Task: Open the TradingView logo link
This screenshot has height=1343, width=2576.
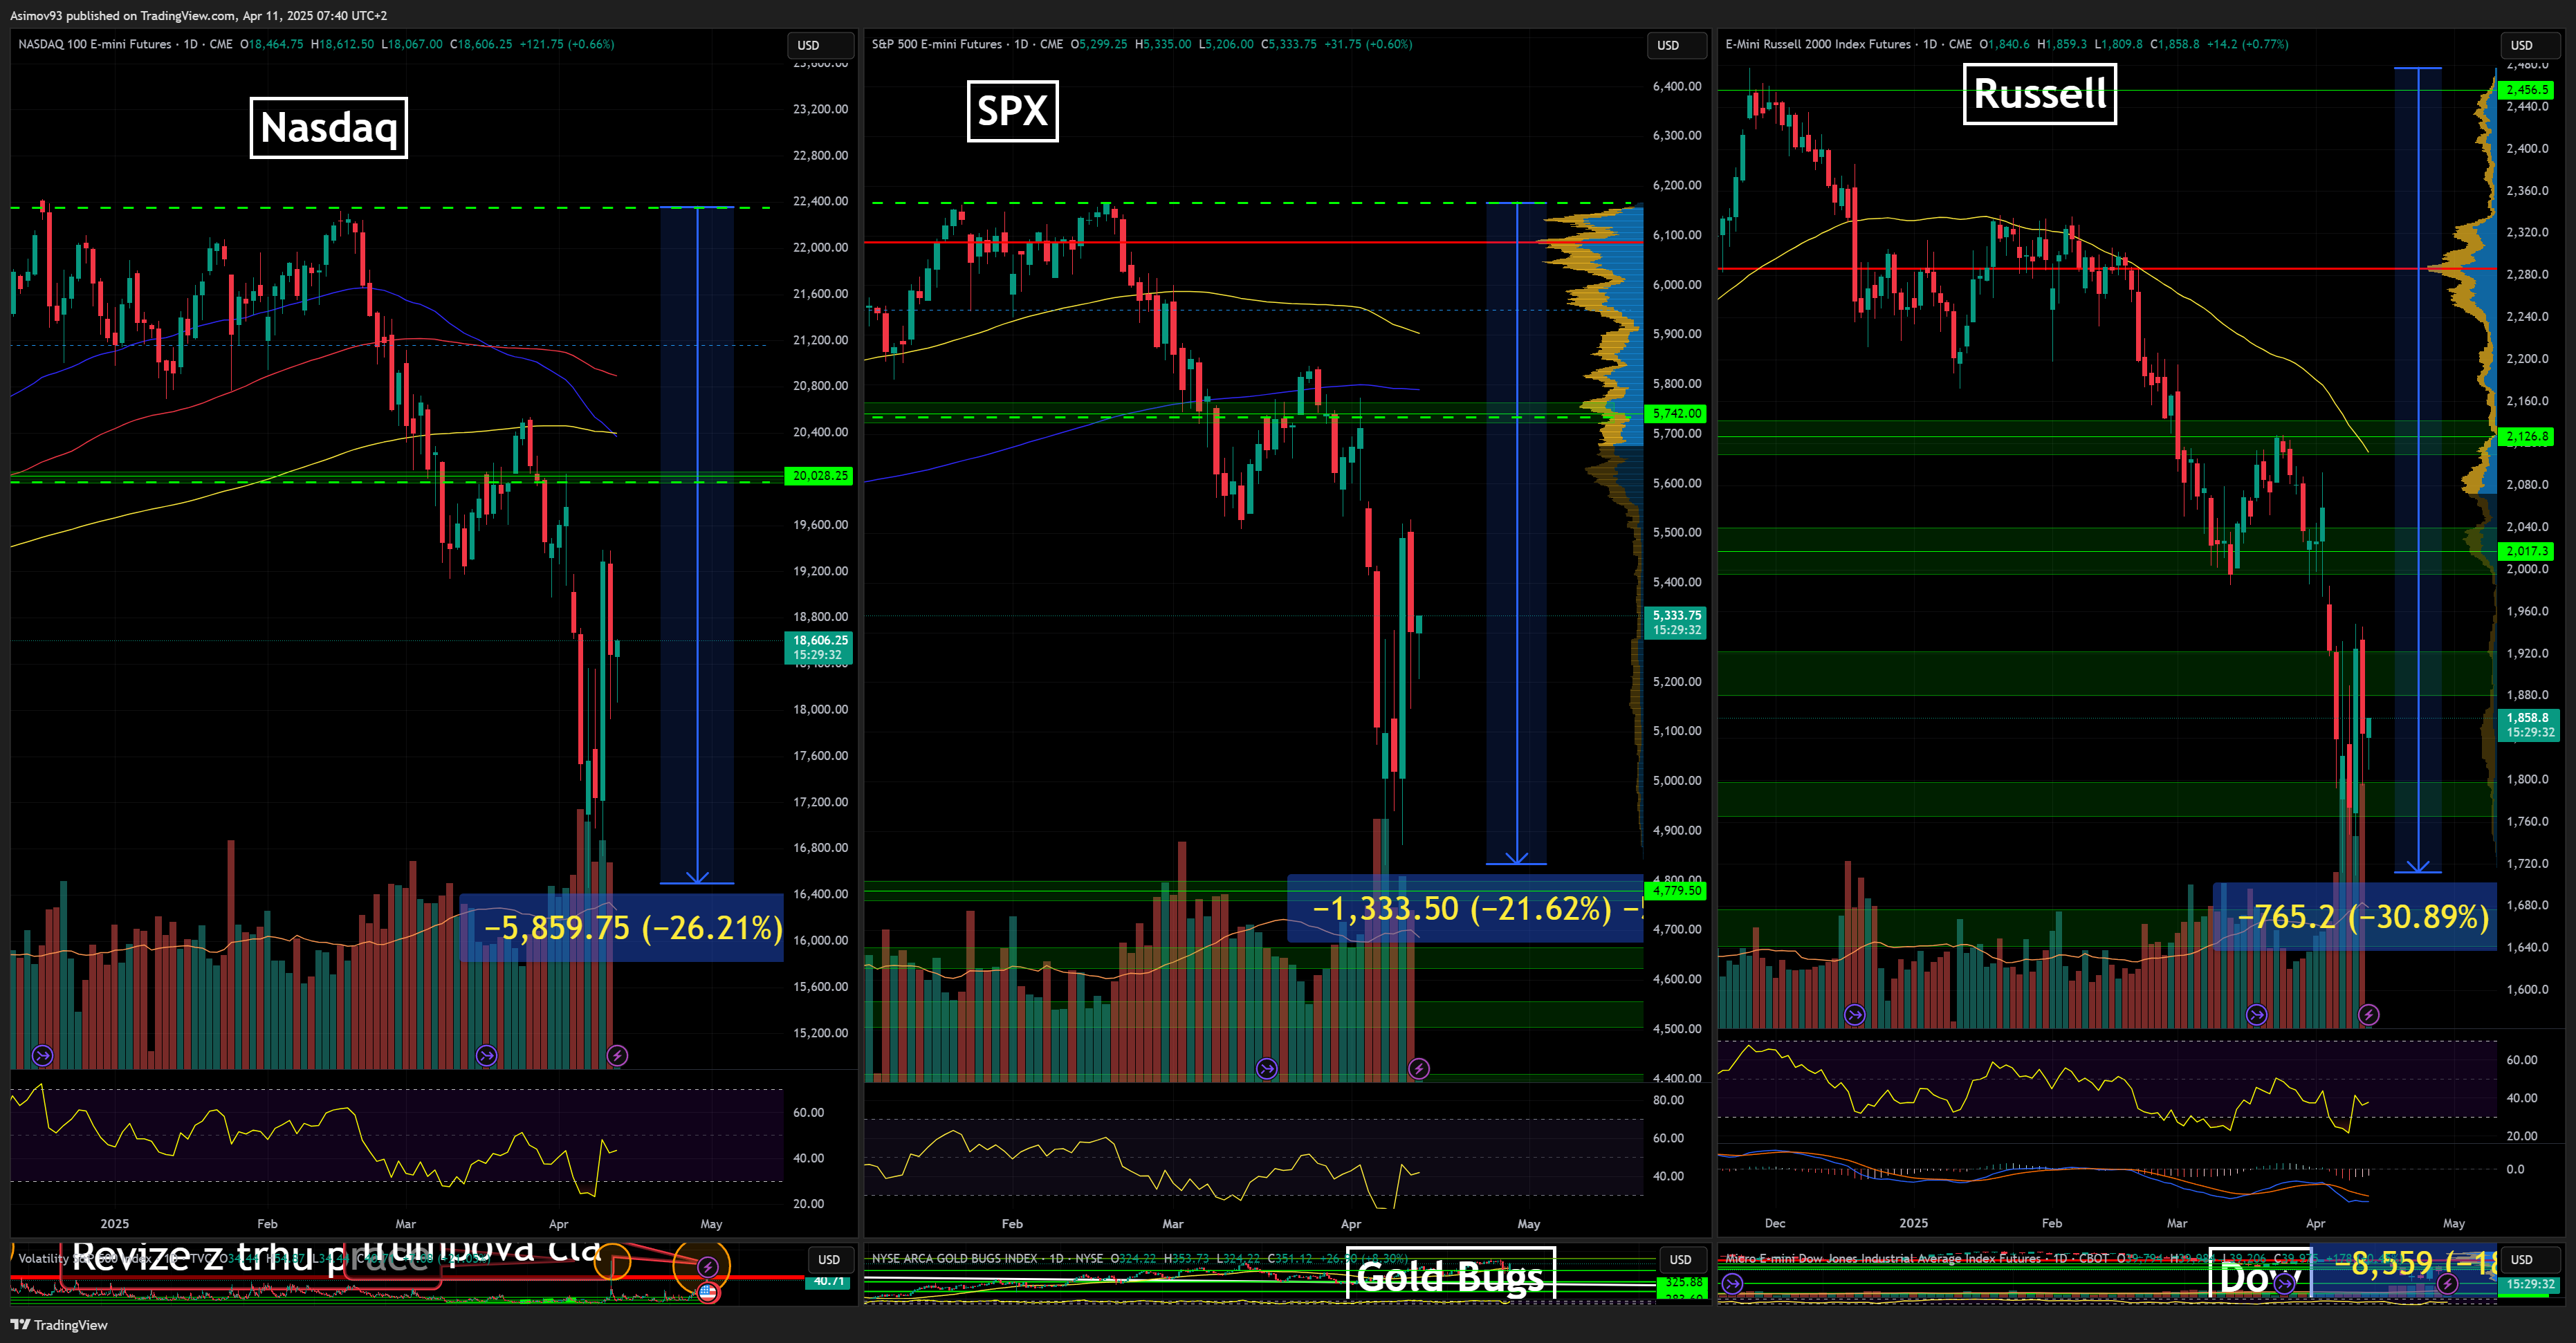Action: 59,1325
